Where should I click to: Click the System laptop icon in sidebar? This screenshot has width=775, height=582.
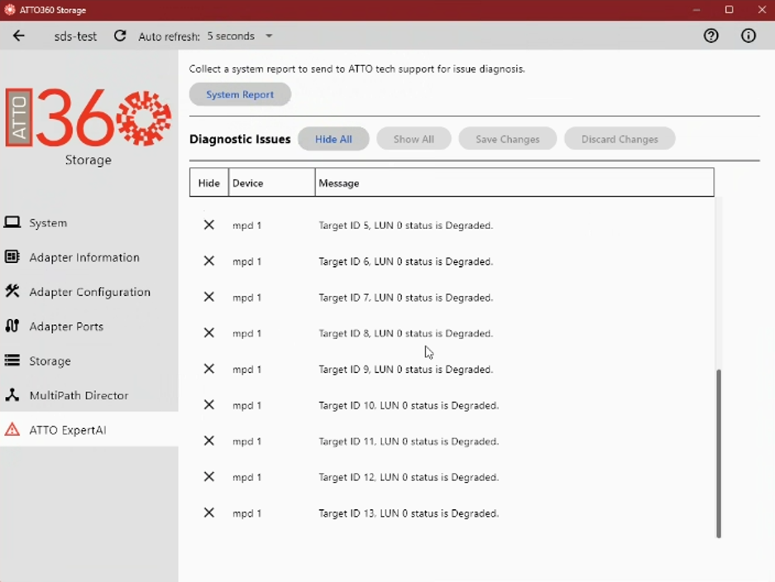(12, 222)
